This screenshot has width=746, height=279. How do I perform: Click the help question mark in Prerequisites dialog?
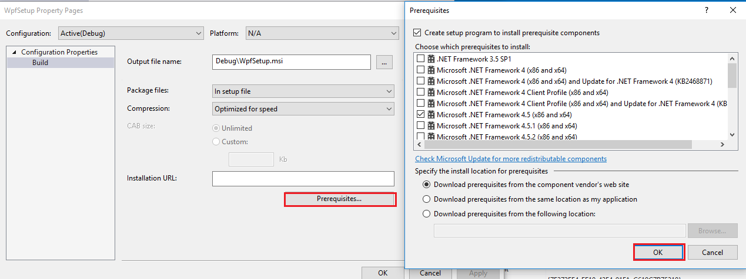coord(706,10)
